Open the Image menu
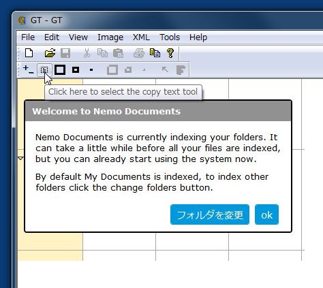The width and height of the screenshot is (323, 288). coord(110,37)
